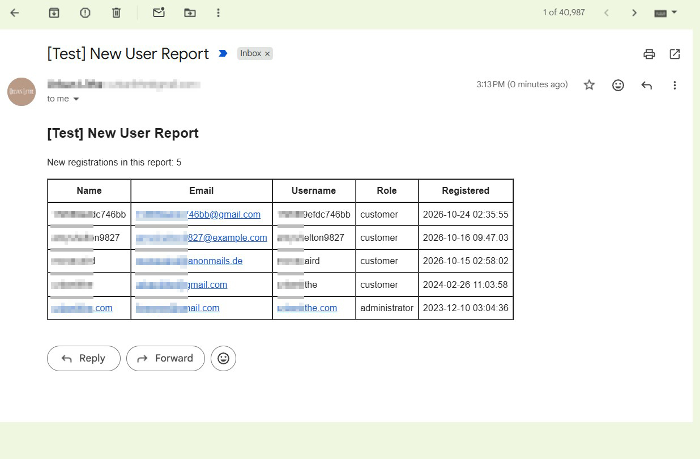Star this message
This screenshot has width=700, height=459.
[589, 85]
